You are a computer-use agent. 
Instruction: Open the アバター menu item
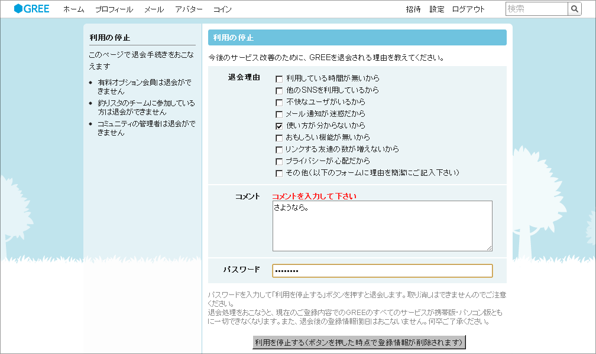tap(189, 9)
